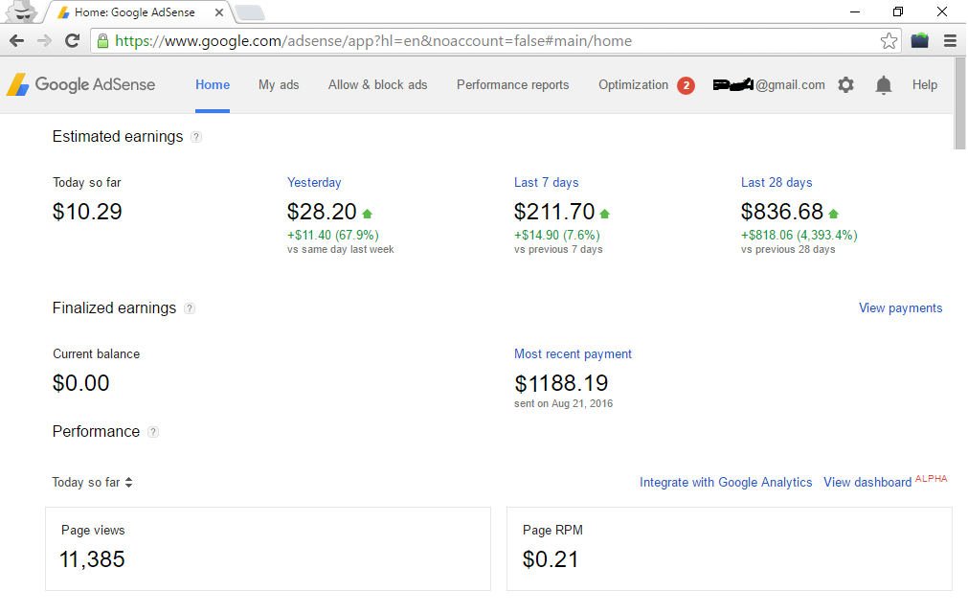
Task: Expand the 'Today so far' period dropdown
Action: coord(92,483)
